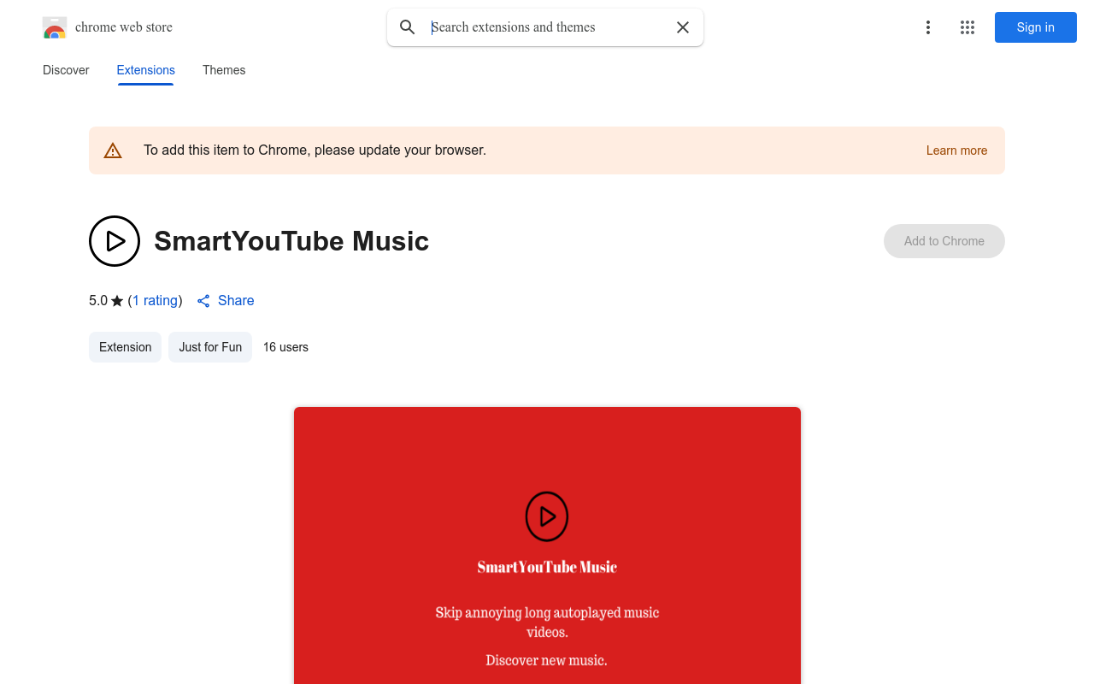Click the share icon next to Share
This screenshot has height=684, width=1094.
203,301
